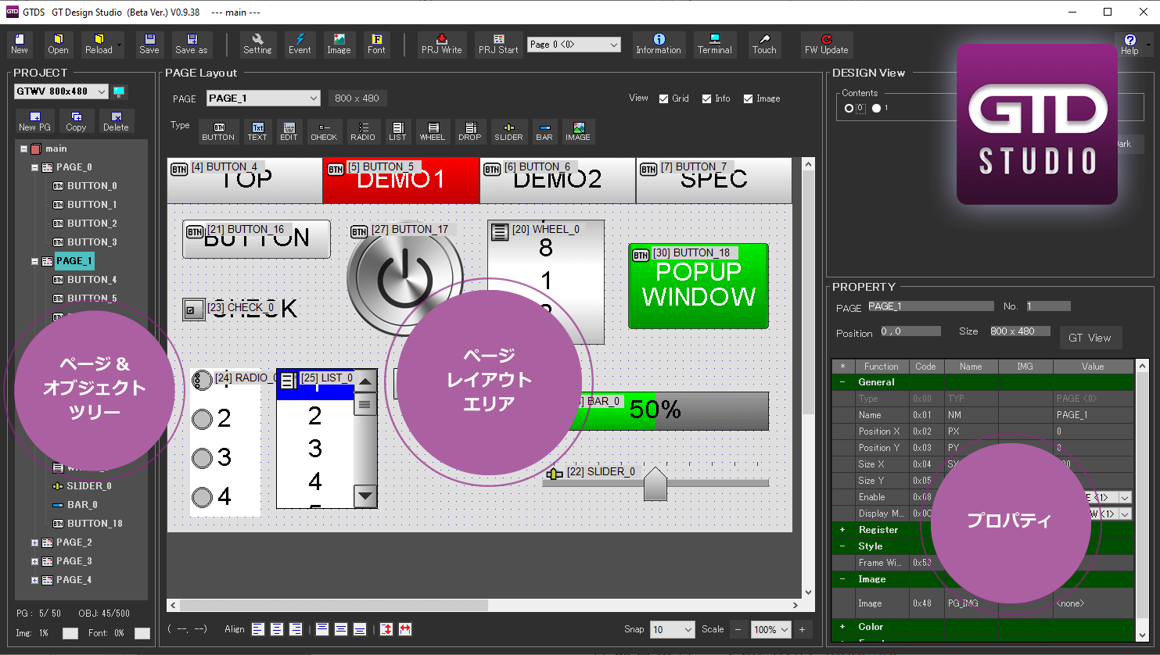1160x655 pixels.
Task: Select SLIDER_0 in the project tree
Action: (89, 486)
